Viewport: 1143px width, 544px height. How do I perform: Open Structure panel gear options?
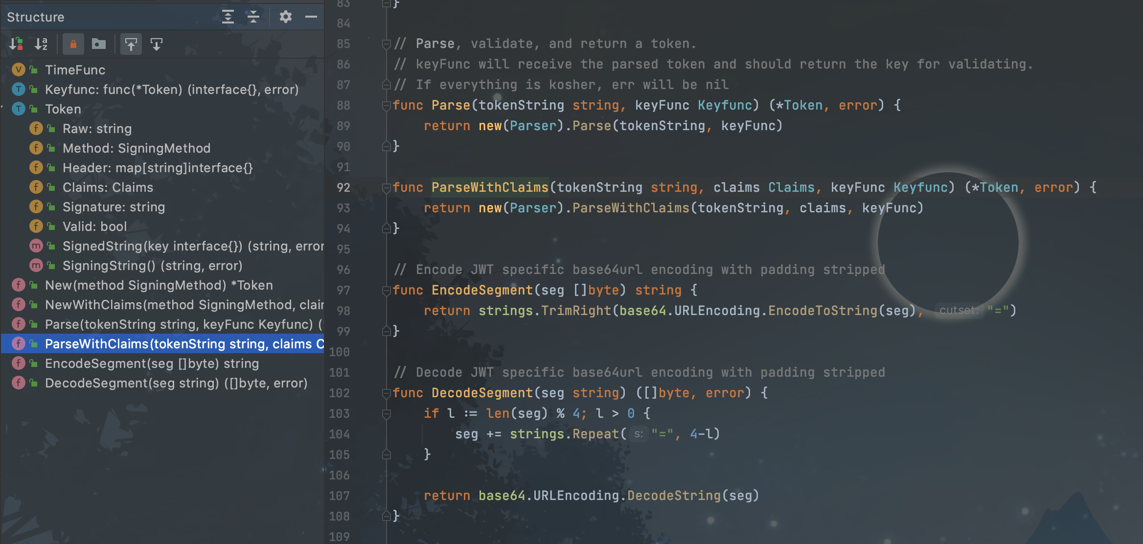tap(285, 17)
